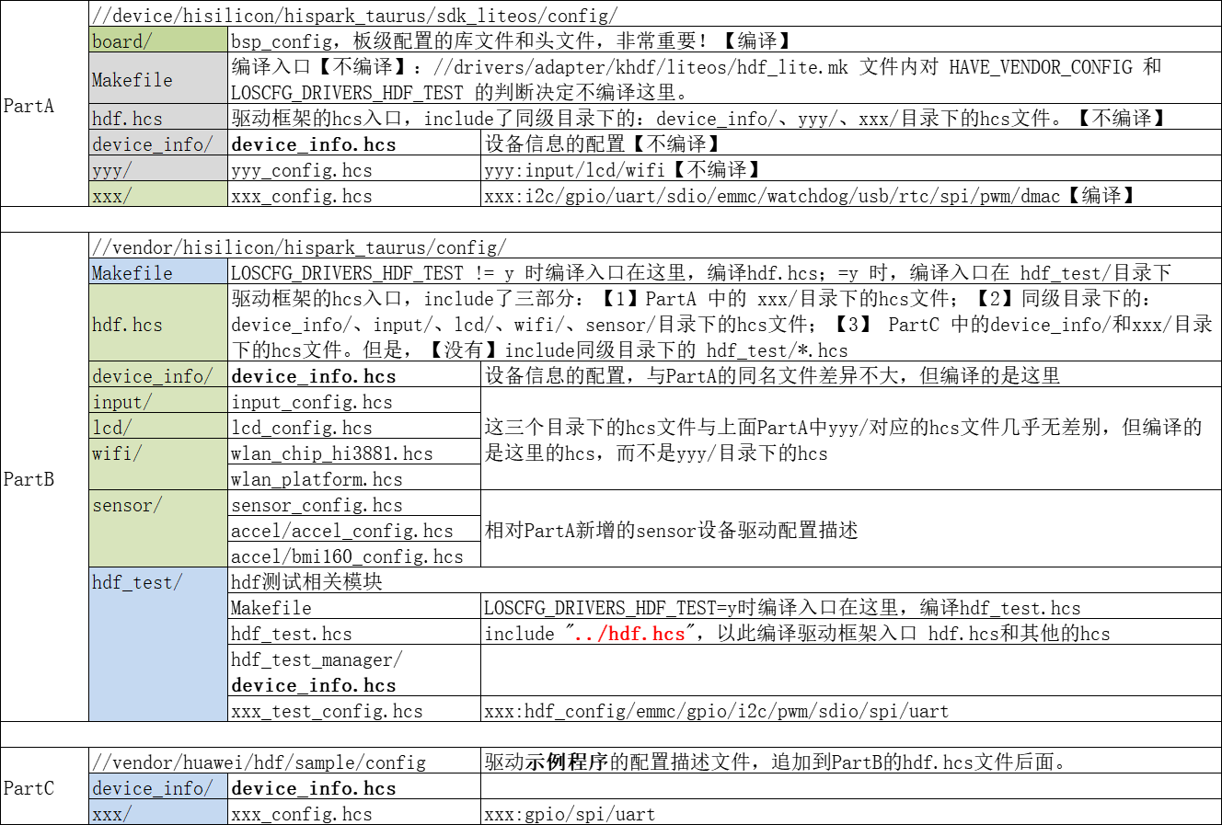
Task: Click xxx_config.hcs in the PartA section
Action: pos(354,194)
